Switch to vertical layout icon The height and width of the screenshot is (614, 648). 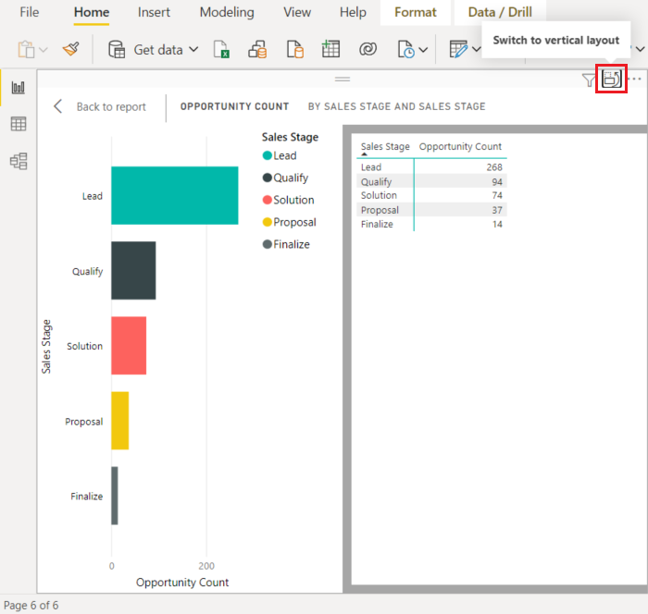(x=611, y=79)
